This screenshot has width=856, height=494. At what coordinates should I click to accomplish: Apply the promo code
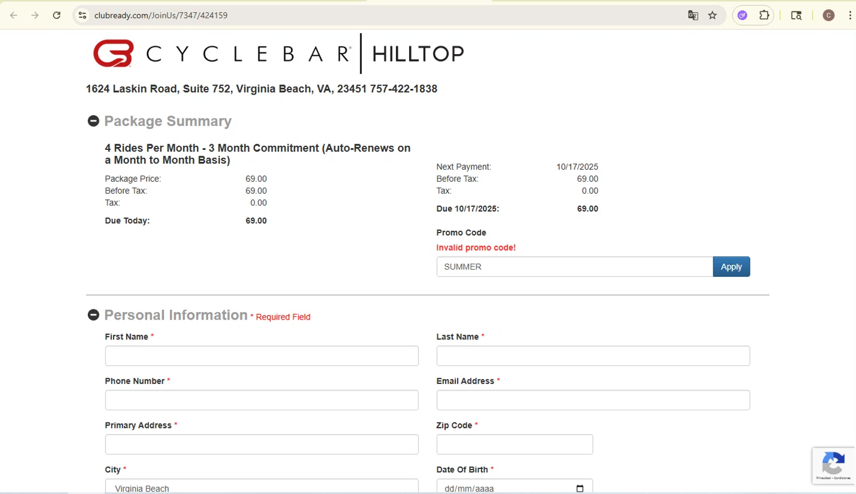tap(731, 267)
